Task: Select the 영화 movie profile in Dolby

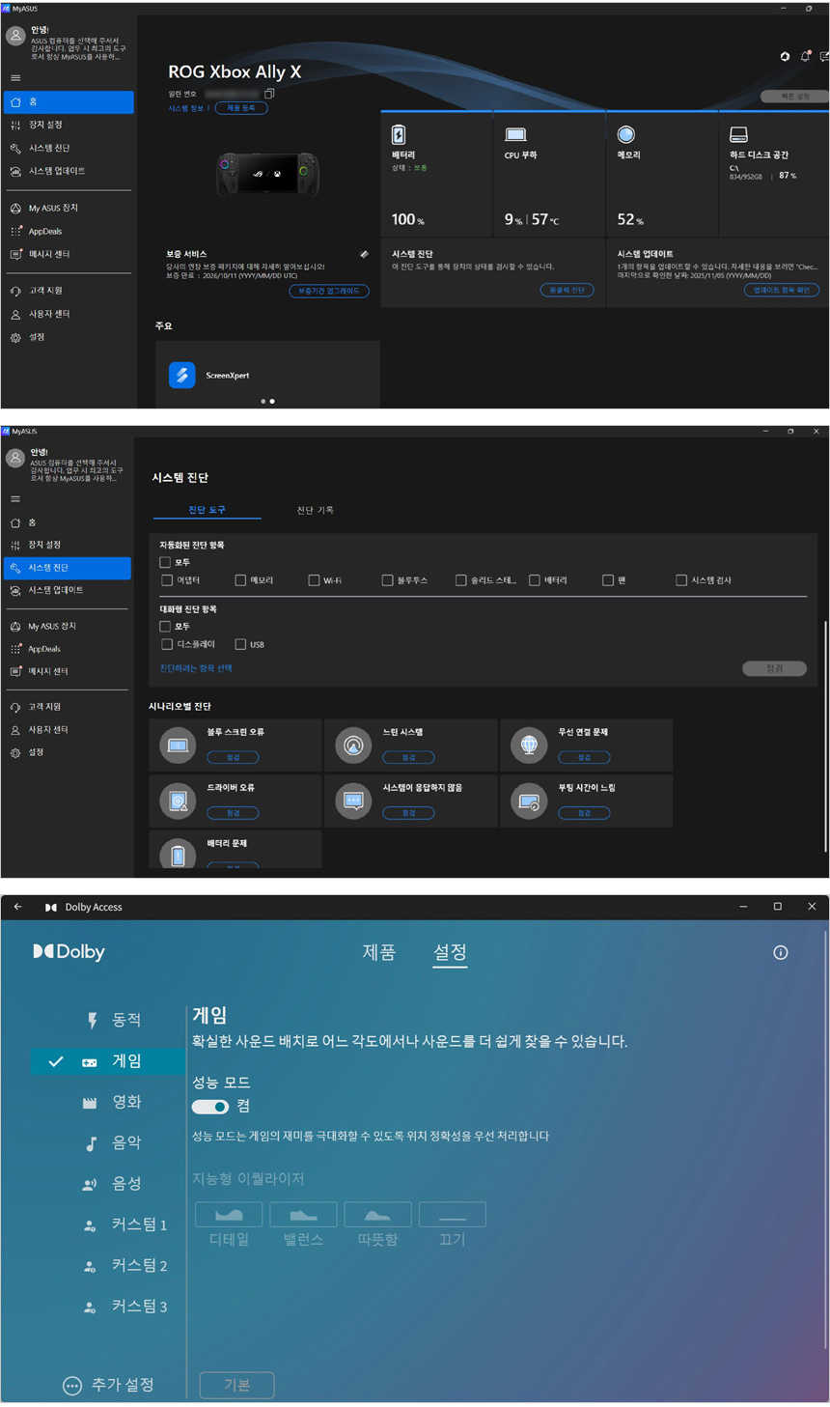Action: click(126, 1102)
